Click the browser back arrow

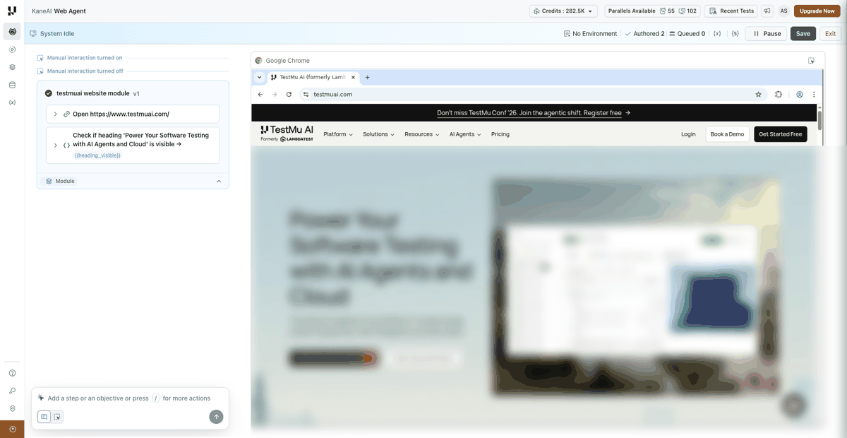coord(260,94)
